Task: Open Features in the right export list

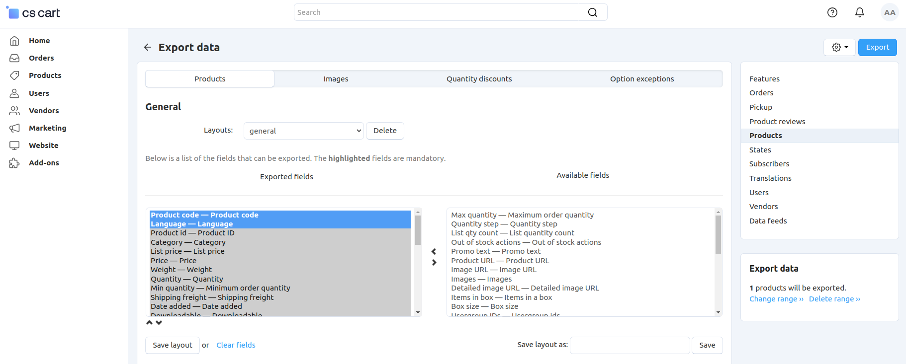Action: pyautogui.click(x=765, y=79)
